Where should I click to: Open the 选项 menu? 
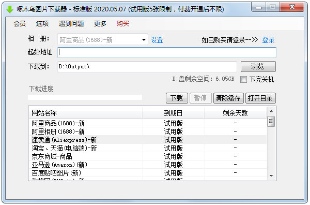click(42, 24)
